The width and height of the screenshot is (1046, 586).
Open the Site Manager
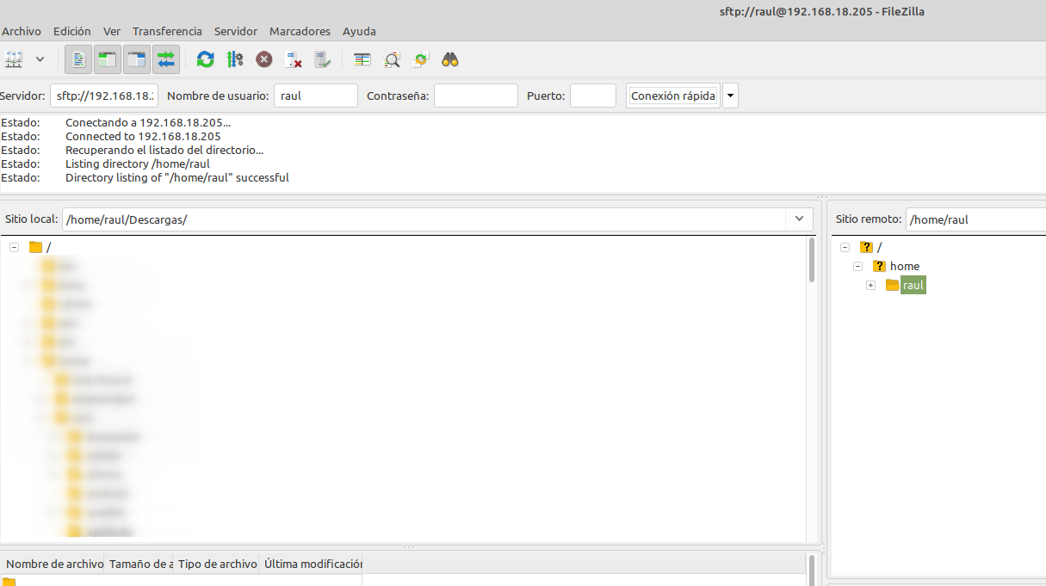[13, 59]
